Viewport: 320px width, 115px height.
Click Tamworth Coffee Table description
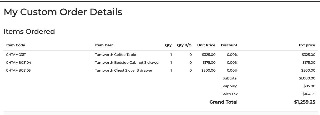tap(115, 55)
